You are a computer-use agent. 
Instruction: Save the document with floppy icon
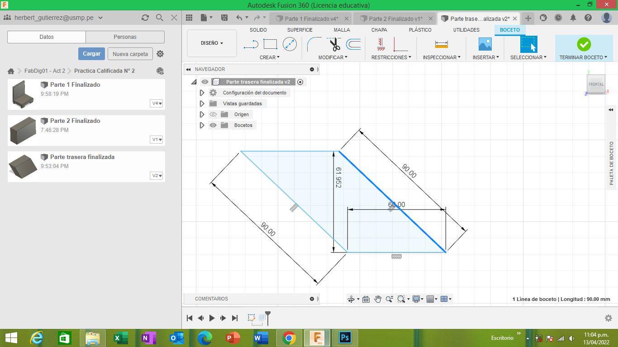(224, 18)
